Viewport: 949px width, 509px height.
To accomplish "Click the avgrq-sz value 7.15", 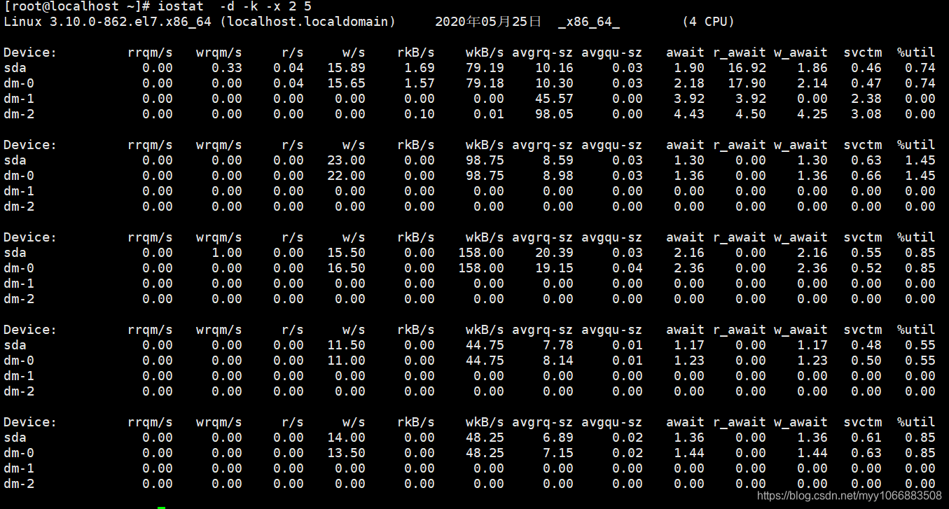I will coord(557,453).
